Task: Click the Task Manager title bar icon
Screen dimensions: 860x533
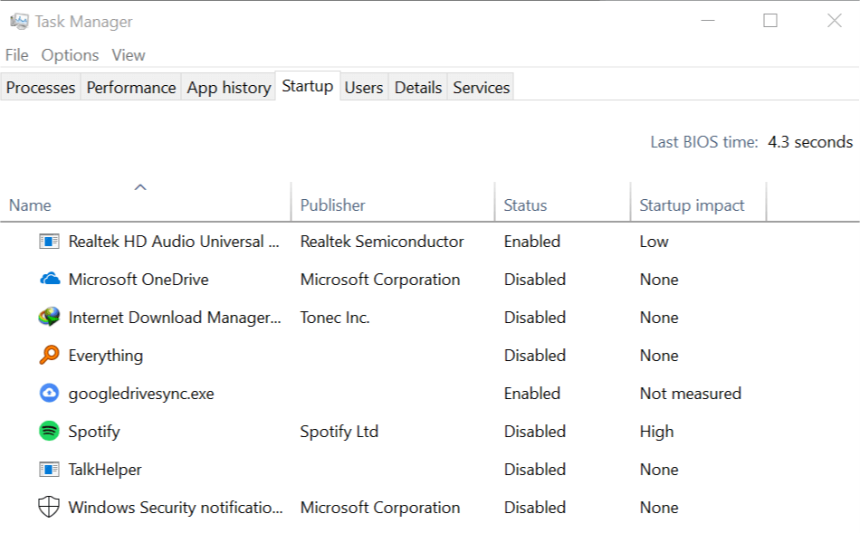Action: (19, 22)
